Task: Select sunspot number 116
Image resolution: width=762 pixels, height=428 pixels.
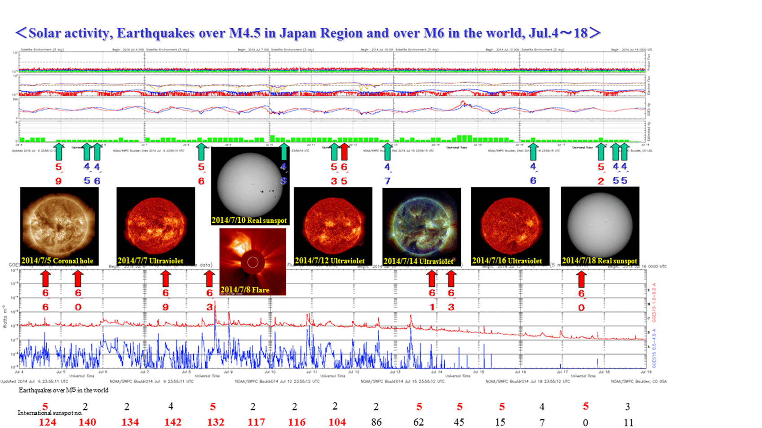Action: [297, 422]
